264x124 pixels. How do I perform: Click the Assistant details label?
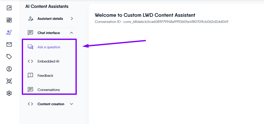50,19
